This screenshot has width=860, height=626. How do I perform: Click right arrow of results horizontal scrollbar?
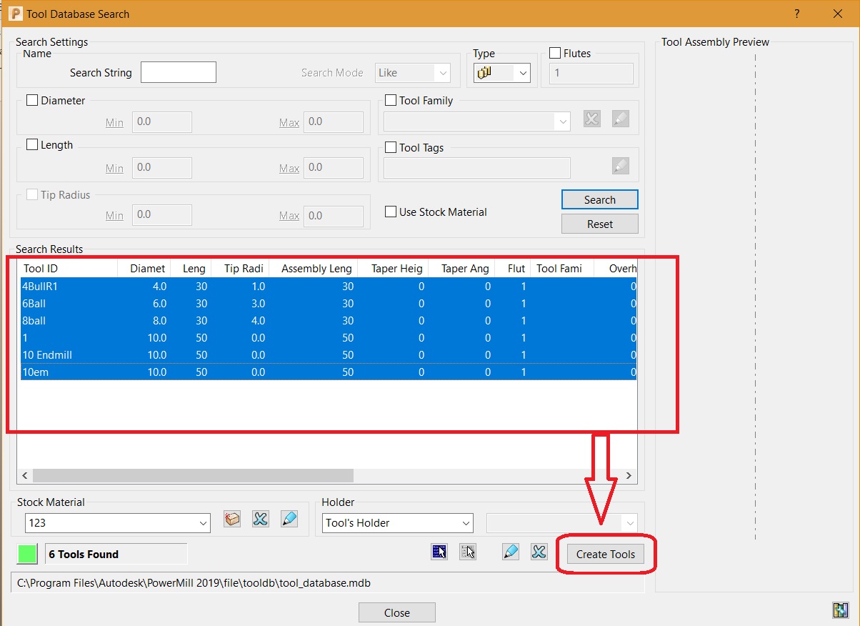tap(629, 475)
